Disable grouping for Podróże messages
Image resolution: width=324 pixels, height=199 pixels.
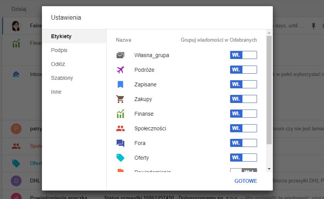243,70
